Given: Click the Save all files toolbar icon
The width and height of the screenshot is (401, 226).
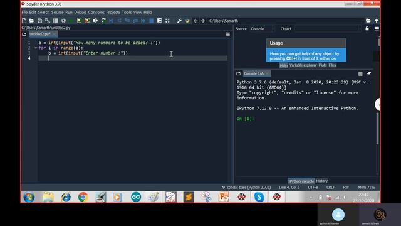Looking at the screenshot, I should [48, 21].
